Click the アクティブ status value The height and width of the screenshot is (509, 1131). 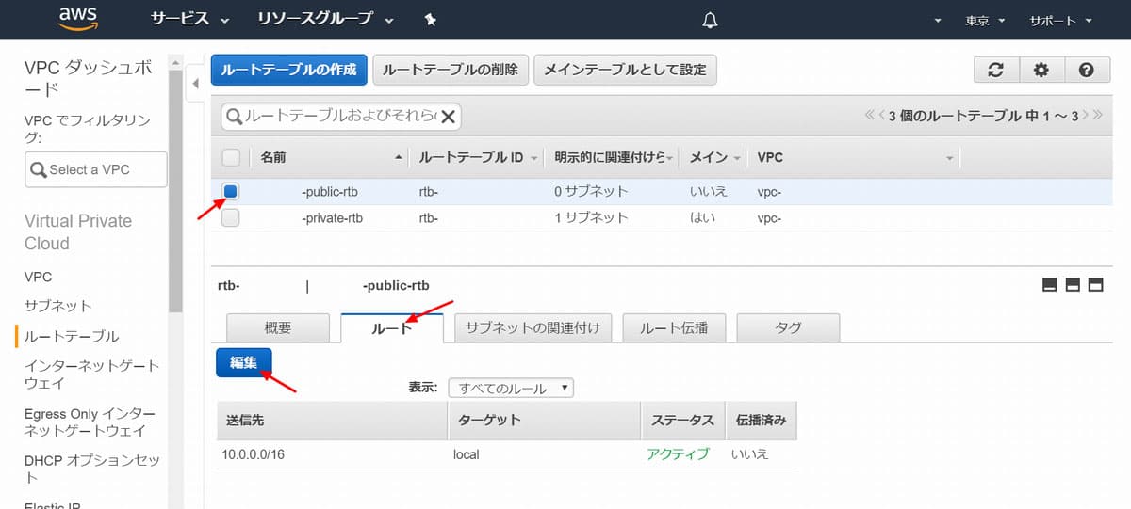tap(678, 454)
